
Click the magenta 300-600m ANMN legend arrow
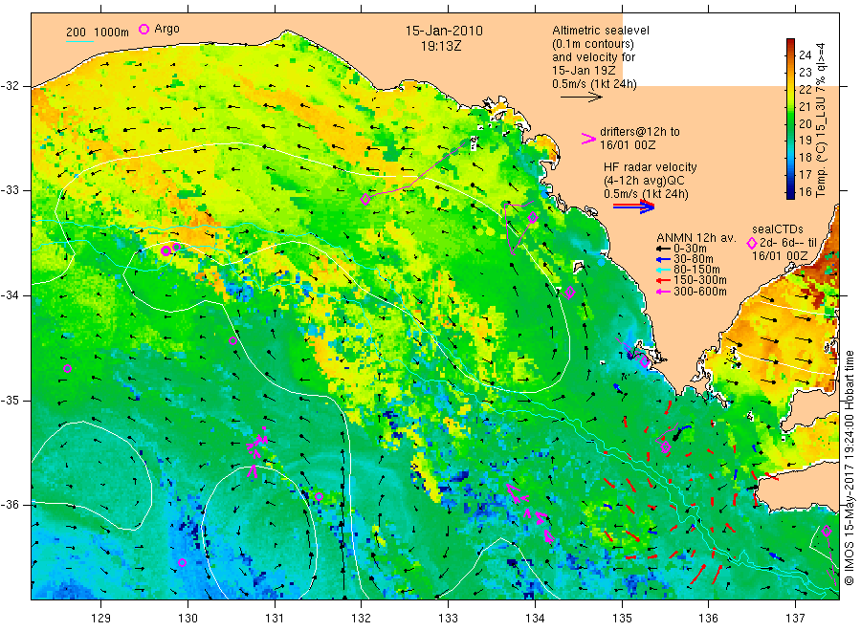coord(663,292)
